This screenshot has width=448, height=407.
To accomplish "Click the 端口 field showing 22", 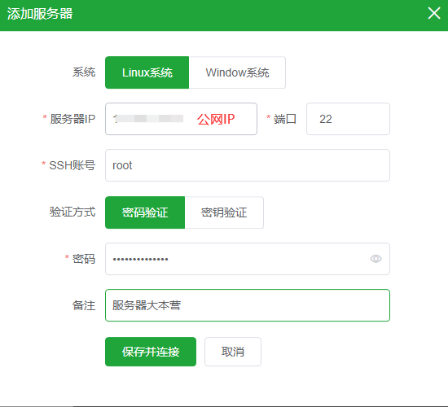I will pyautogui.click(x=348, y=119).
